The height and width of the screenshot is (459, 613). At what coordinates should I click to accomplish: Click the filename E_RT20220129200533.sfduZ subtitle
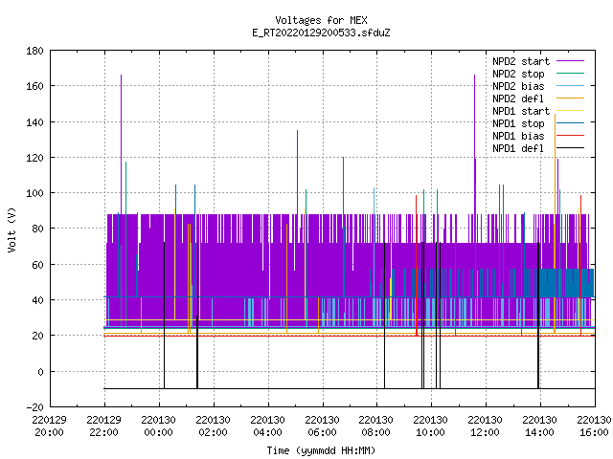[322, 33]
